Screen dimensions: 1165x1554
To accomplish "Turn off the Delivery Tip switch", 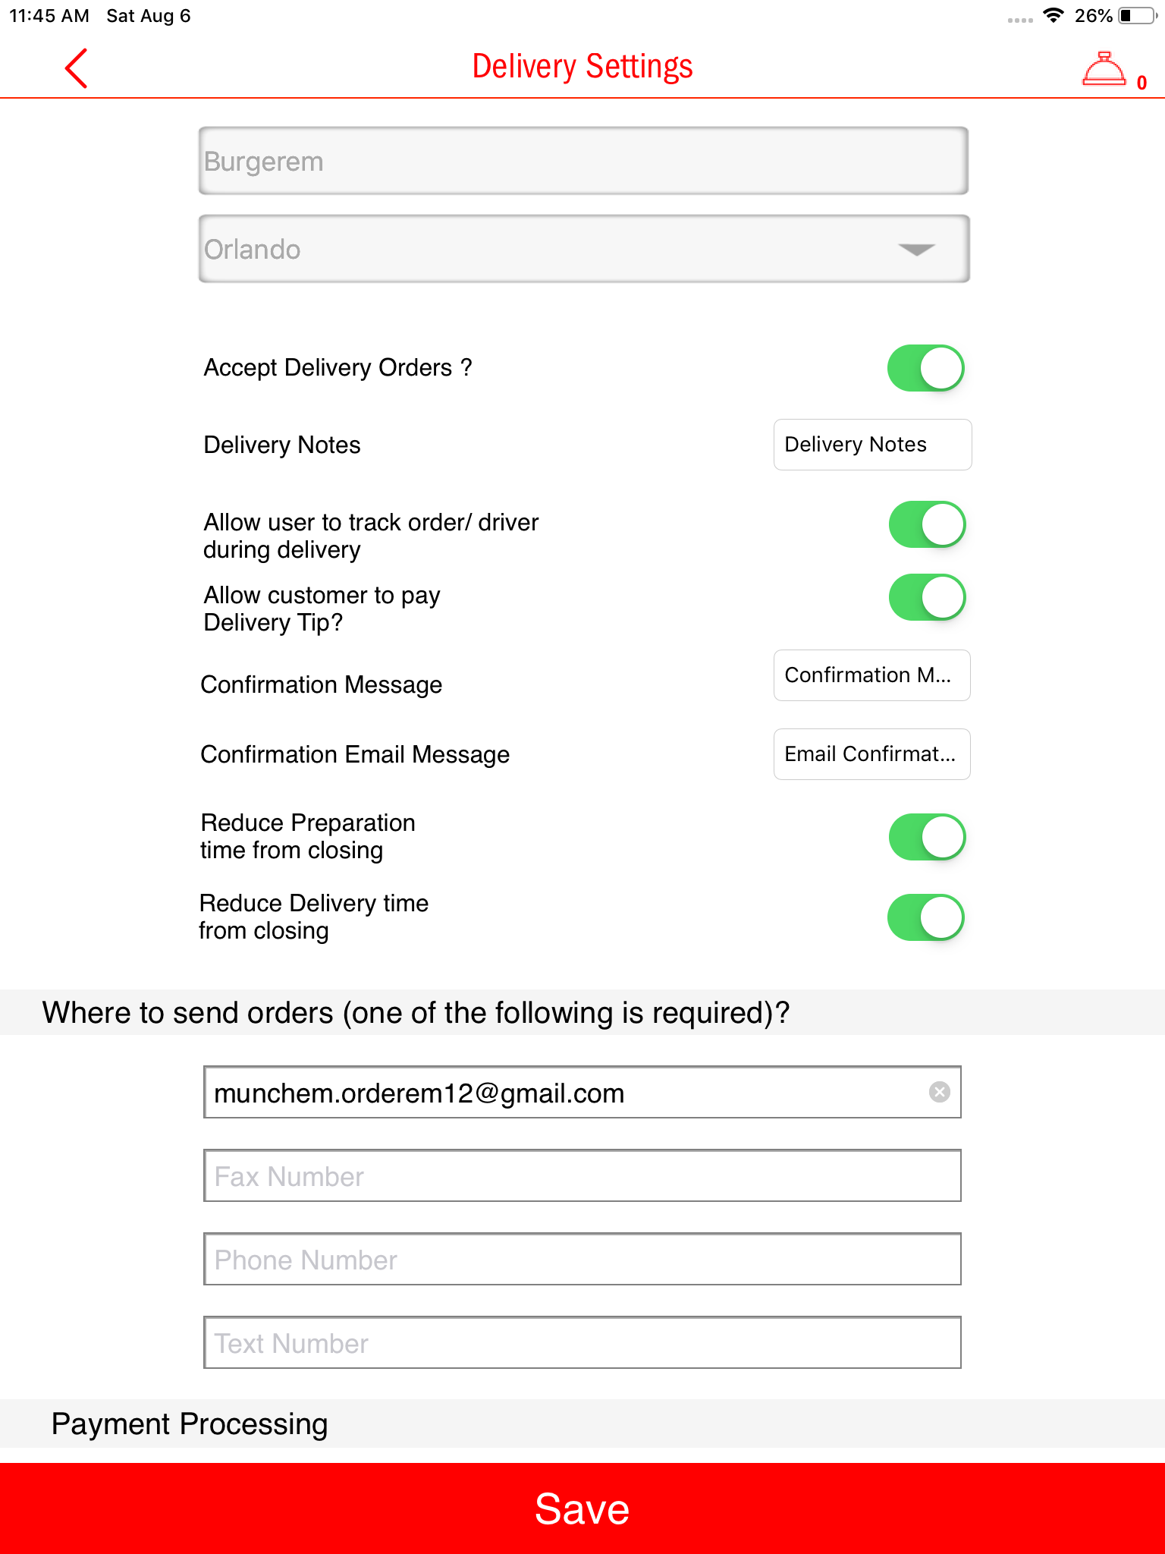I will (927, 597).
